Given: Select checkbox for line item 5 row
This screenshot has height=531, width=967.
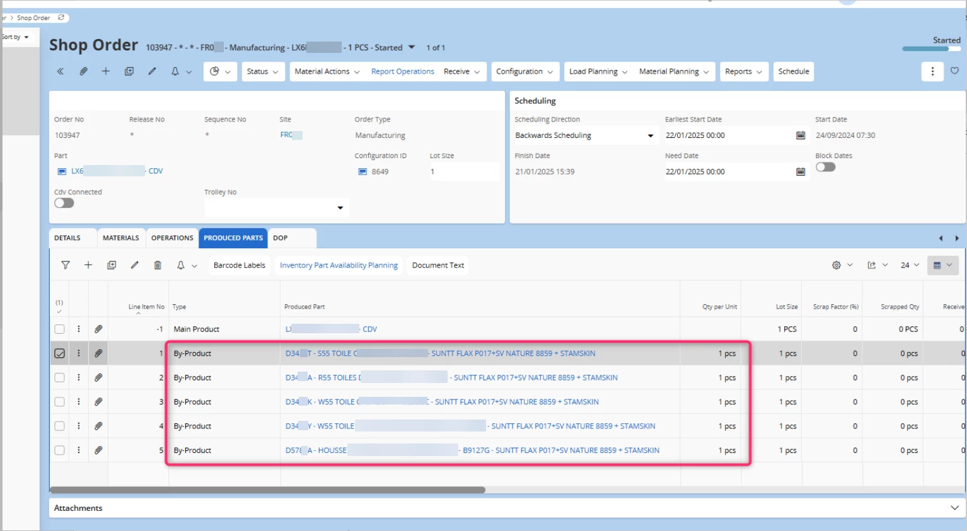Looking at the screenshot, I should pyautogui.click(x=59, y=450).
